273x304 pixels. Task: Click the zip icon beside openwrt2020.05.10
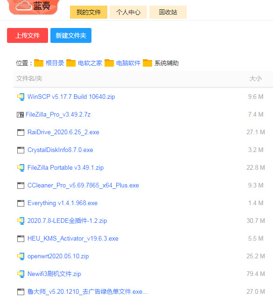click(x=21, y=256)
